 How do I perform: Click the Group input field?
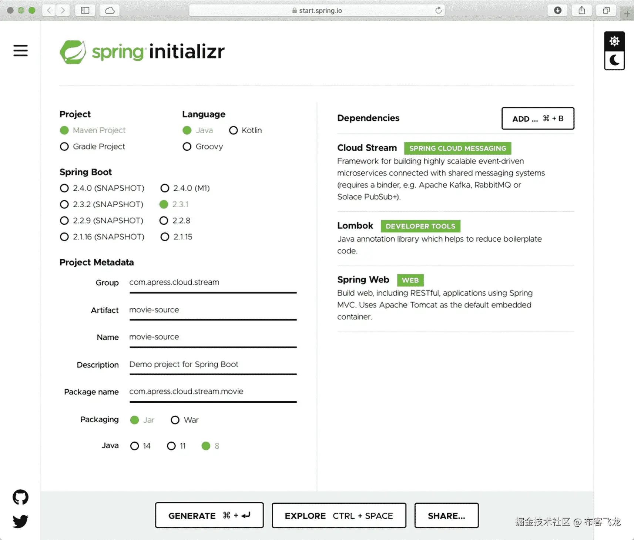click(213, 283)
